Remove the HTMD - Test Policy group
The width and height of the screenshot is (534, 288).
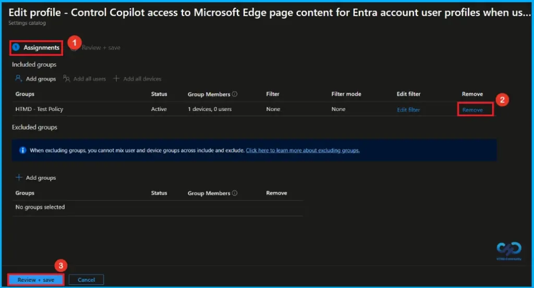point(472,110)
